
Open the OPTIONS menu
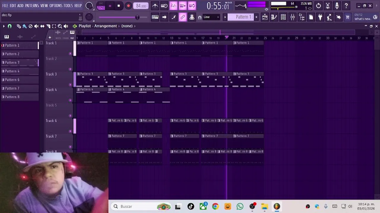(56, 6)
